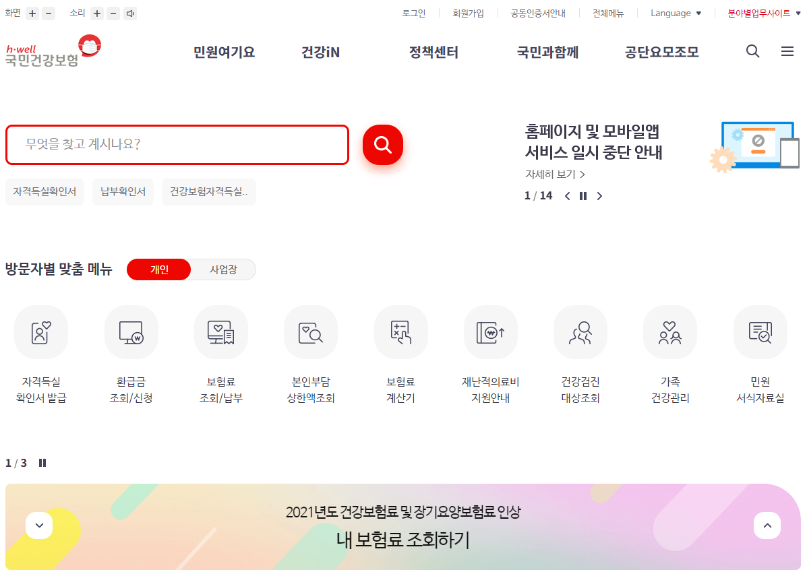Viewport: 807px width, 576px height.
Task: Open the 국민과함께 menu
Action: [x=547, y=52]
